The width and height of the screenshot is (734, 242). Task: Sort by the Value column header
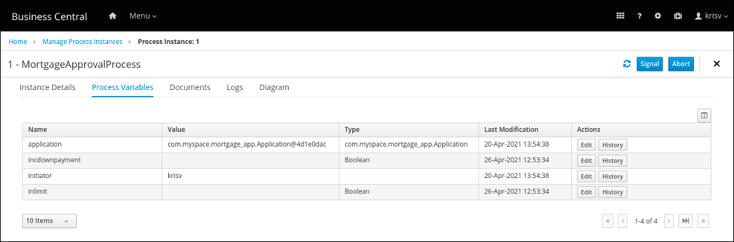click(250, 129)
